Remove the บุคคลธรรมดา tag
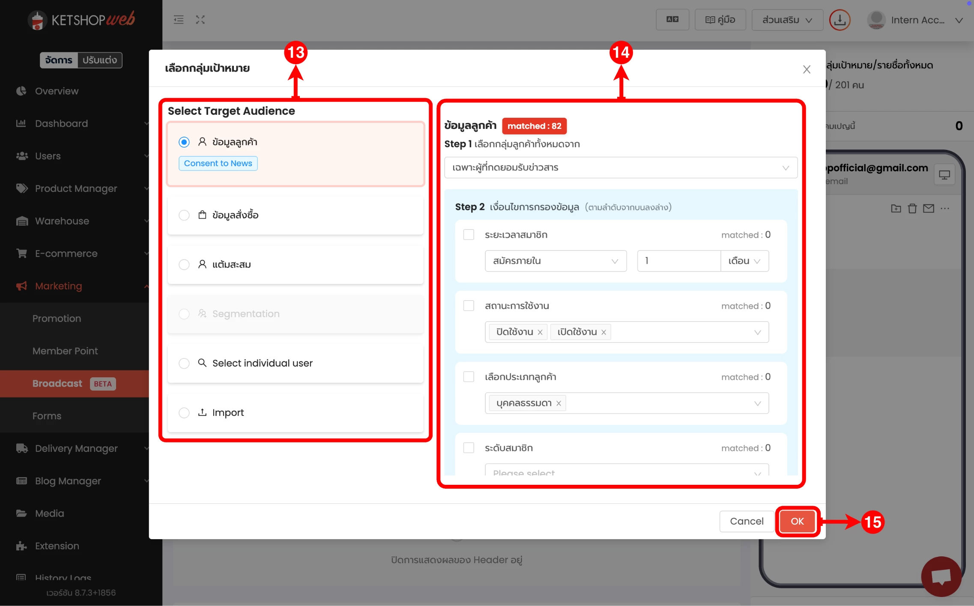The height and width of the screenshot is (606, 974). click(559, 403)
